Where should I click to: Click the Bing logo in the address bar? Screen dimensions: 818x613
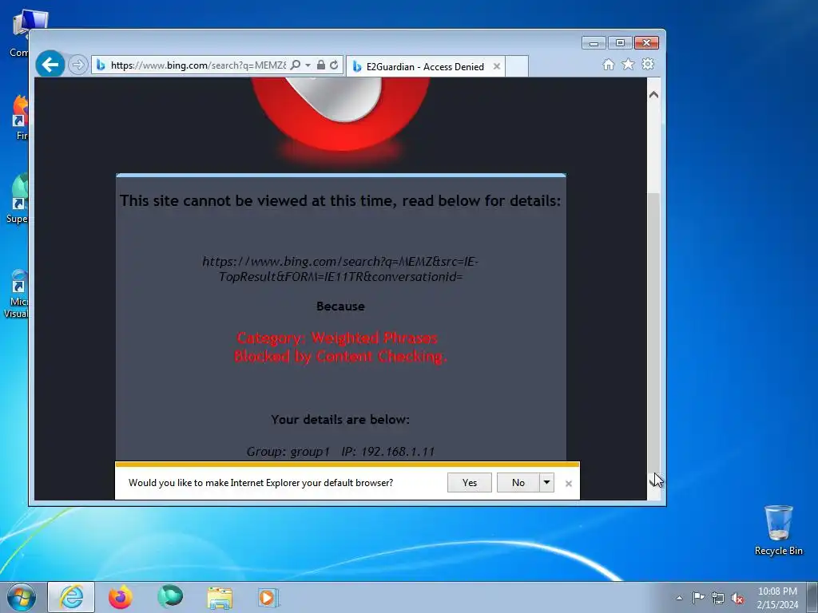tap(101, 65)
